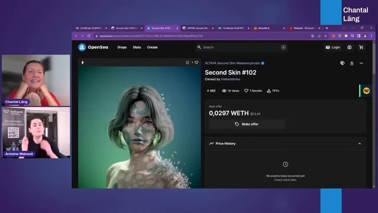Click the PFPs category label

273,91
